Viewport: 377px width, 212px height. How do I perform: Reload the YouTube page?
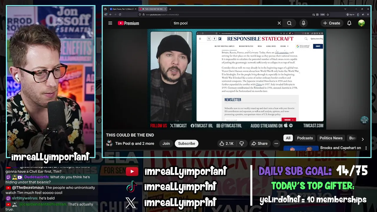[x=120, y=14]
